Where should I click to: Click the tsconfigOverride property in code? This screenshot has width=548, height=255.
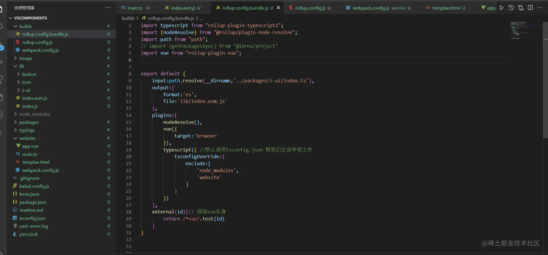198,156
